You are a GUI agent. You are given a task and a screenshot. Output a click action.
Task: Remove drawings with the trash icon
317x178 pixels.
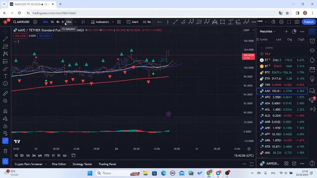pyautogui.click(x=5, y=151)
